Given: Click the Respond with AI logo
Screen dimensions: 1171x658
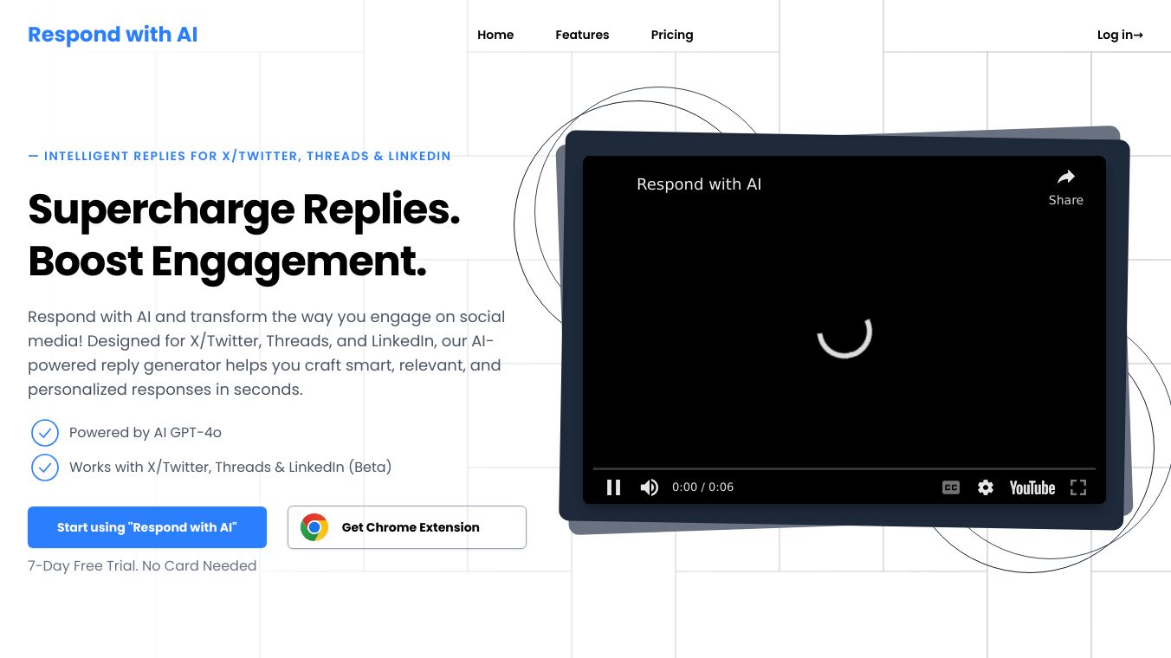Looking at the screenshot, I should 113,35.
